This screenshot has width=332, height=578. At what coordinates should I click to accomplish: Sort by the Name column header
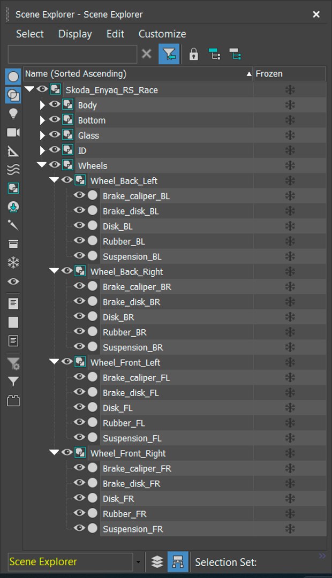(138, 74)
